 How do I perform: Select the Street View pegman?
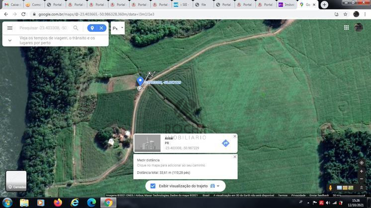[331, 188]
